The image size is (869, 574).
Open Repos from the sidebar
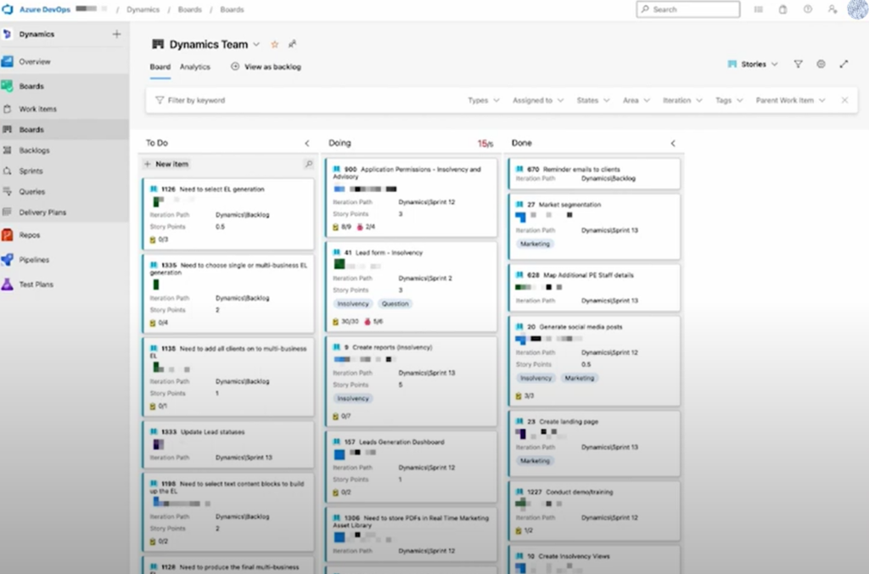tap(30, 235)
